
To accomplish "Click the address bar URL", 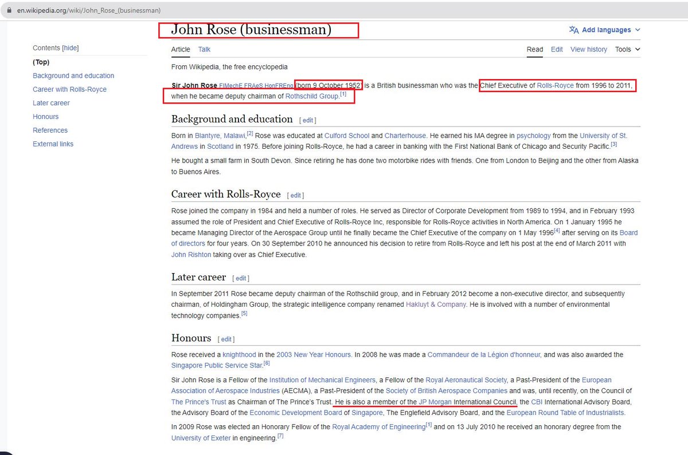I will (x=89, y=11).
